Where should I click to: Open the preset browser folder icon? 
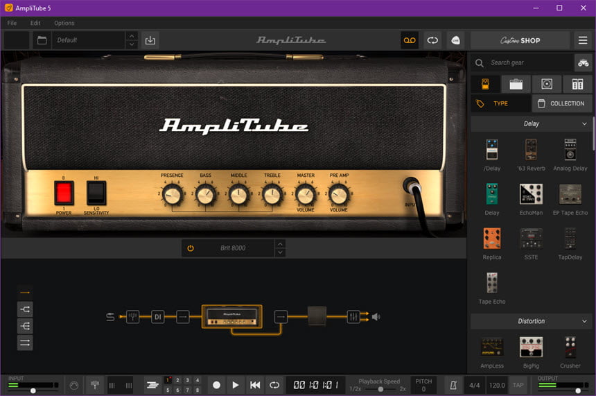click(x=42, y=40)
